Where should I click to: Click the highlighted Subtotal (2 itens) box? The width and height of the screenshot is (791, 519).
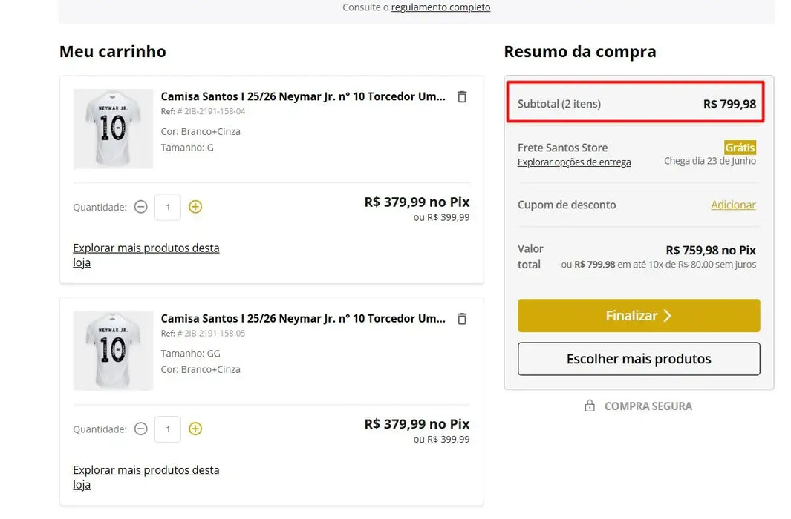[636, 103]
